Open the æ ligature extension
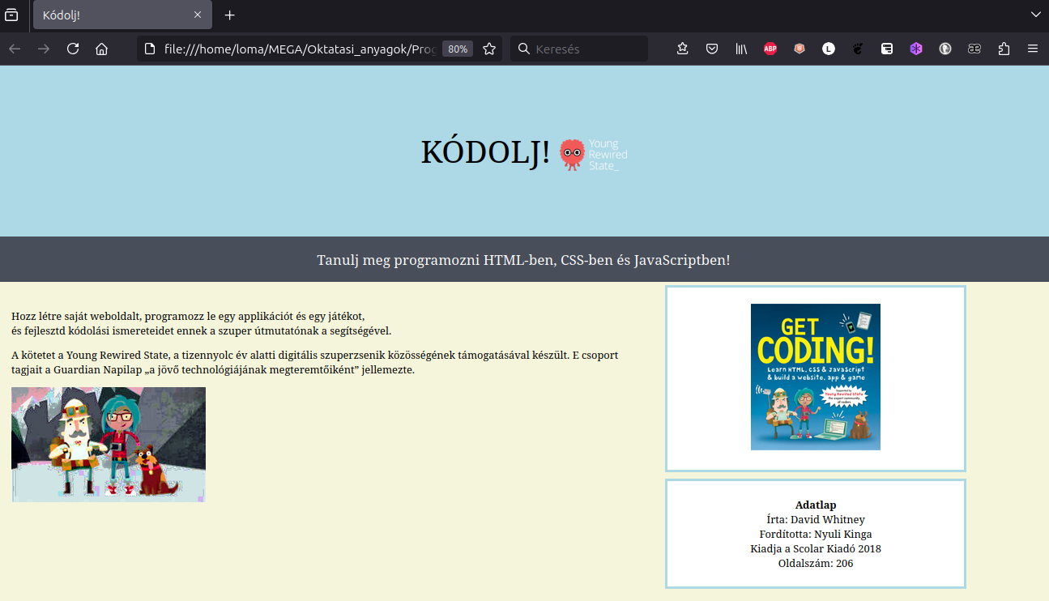This screenshot has width=1049, height=601. coord(974,49)
